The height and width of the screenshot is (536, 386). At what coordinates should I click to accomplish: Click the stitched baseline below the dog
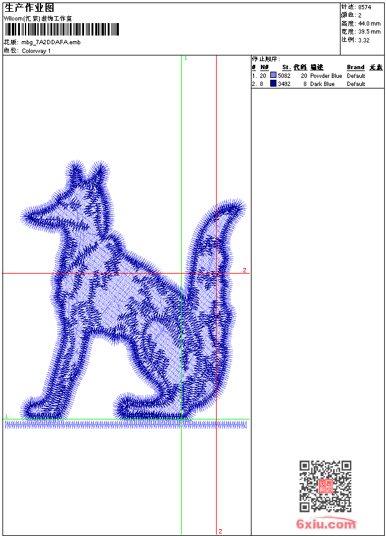click(125, 425)
